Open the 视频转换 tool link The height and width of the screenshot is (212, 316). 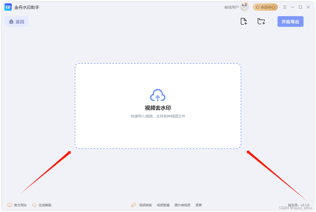click(x=146, y=205)
